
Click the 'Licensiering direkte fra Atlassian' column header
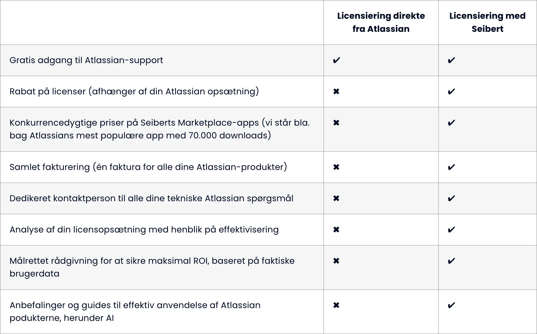381,22
